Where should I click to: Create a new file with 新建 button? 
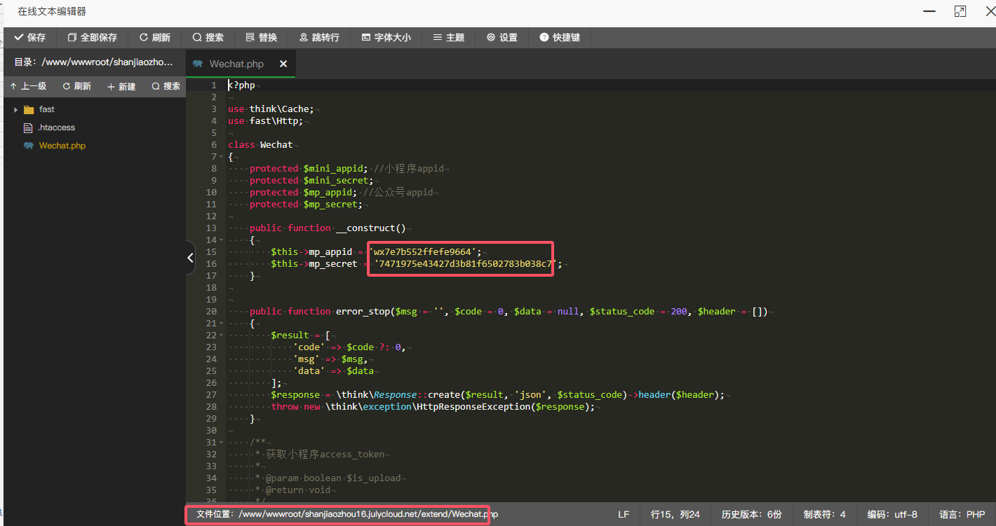coord(121,86)
